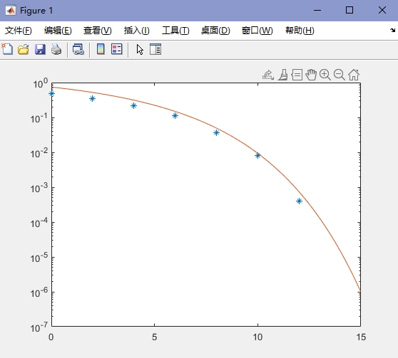
Task: Open the export axes icon menu
Action: 268,75
